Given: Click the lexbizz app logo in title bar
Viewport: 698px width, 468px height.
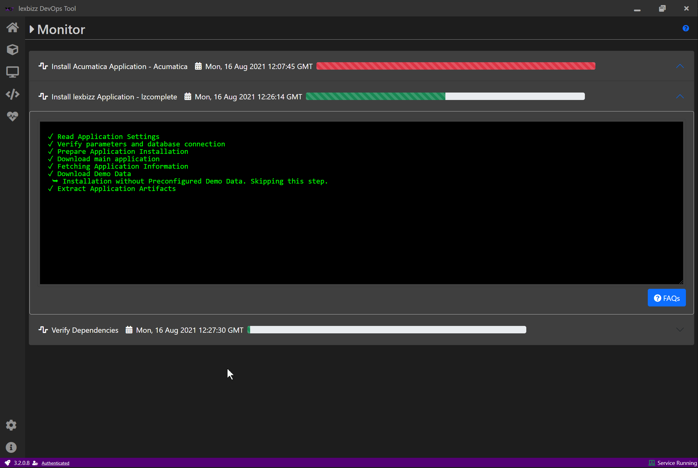Looking at the screenshot, I should [x=9, y=9].
